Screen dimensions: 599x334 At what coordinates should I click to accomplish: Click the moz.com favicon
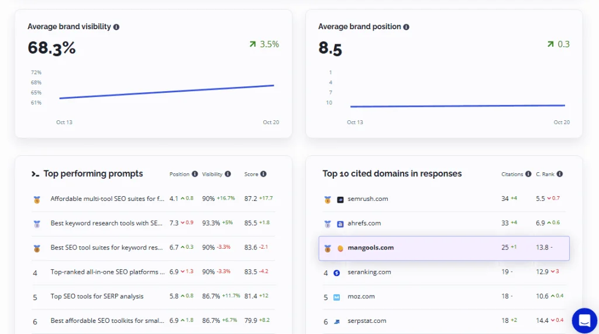336,297
